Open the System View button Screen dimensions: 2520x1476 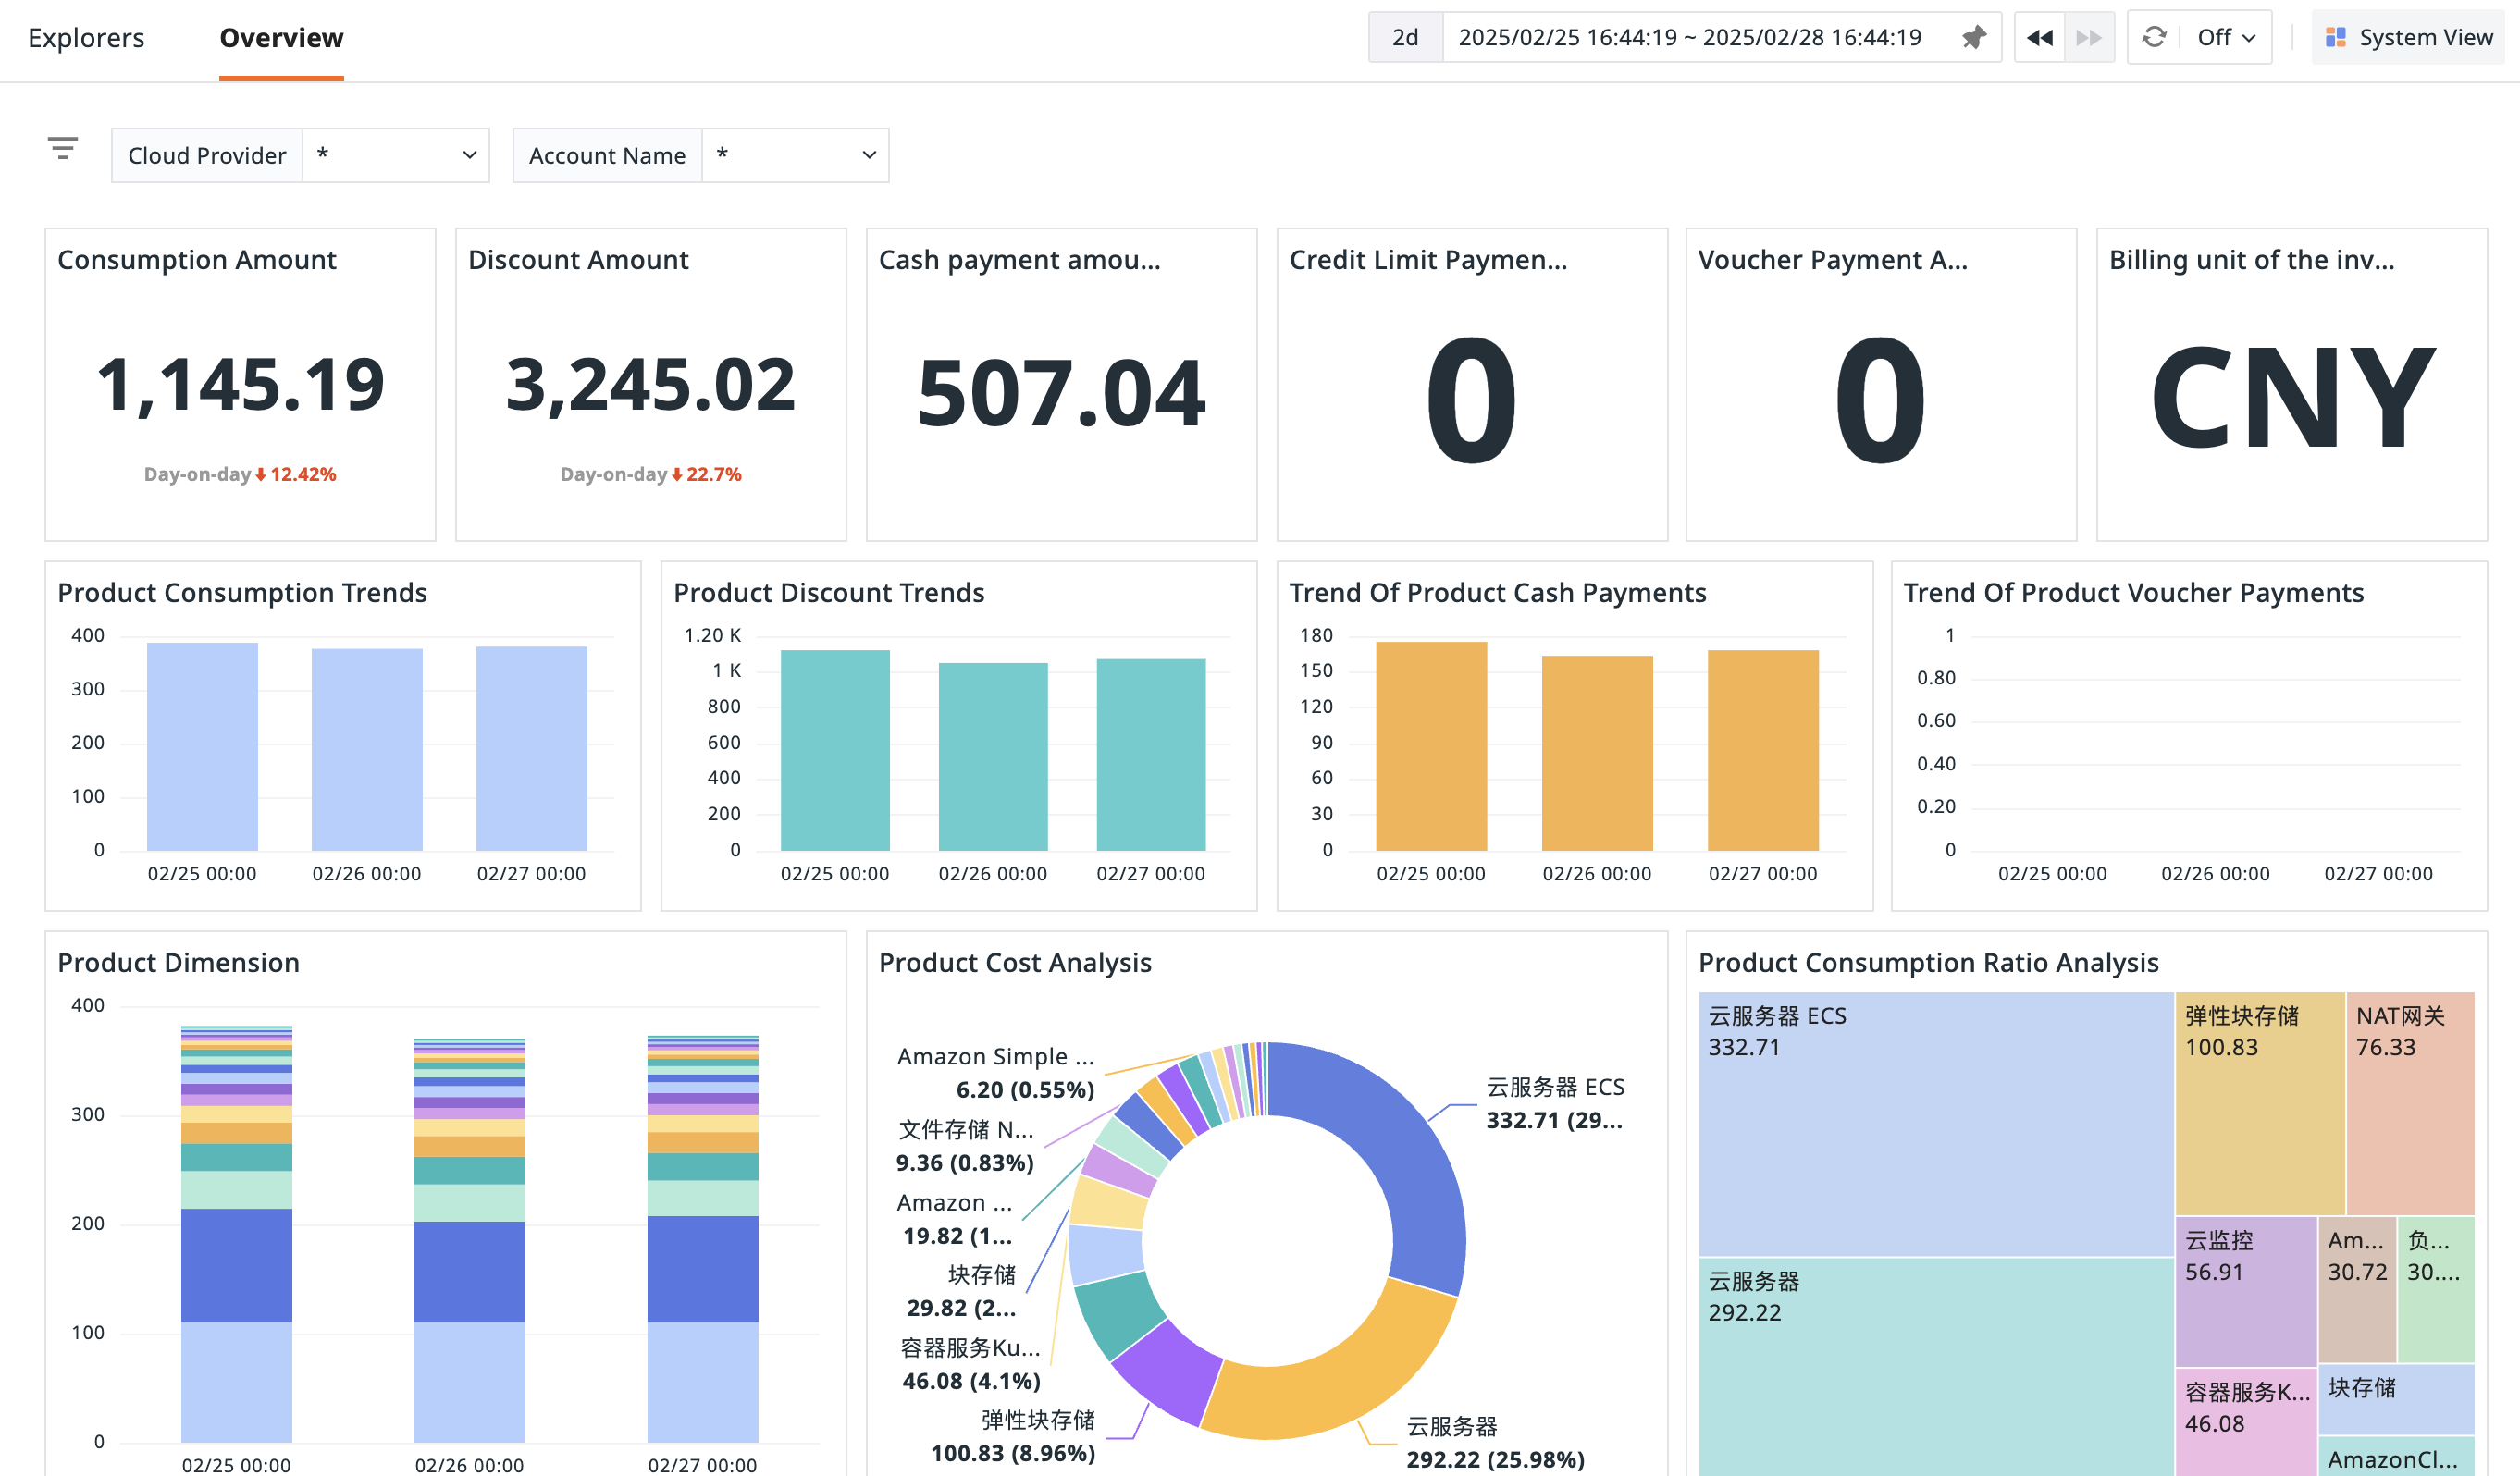(2409, 38)
